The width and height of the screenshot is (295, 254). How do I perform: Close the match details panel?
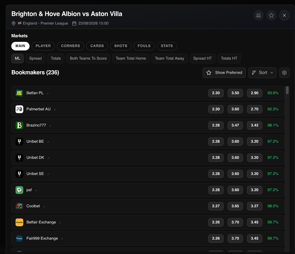(284, 15)
